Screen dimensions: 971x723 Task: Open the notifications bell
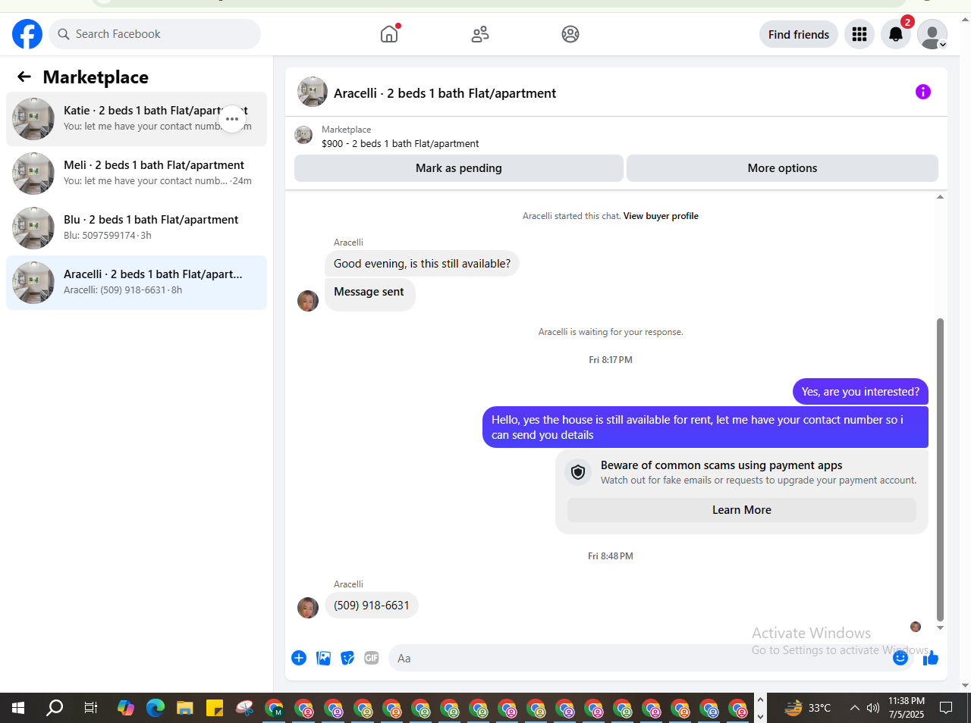pos(896,34)
